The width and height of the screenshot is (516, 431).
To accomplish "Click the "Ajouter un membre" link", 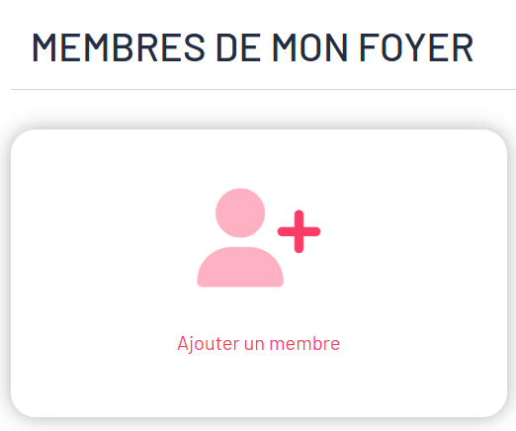I will pyautogui.click(x=259, y=344).
